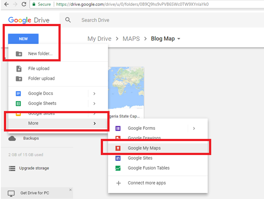264x199 pixels.
Task: Select Connect more apps
Action: 158,183
